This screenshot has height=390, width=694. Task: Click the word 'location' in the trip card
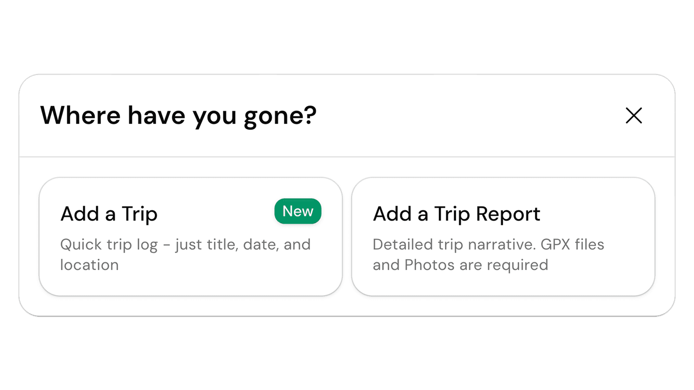click(89, 265)
